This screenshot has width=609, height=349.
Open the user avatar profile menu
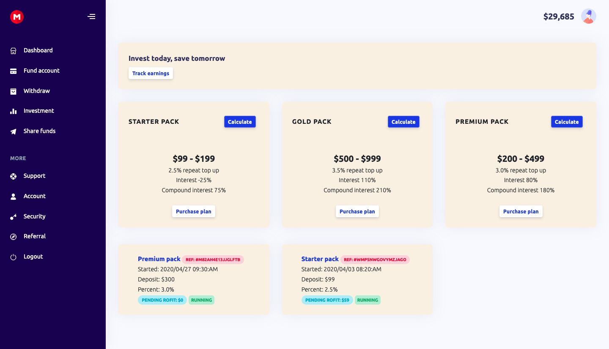click(x=588, y=16)
